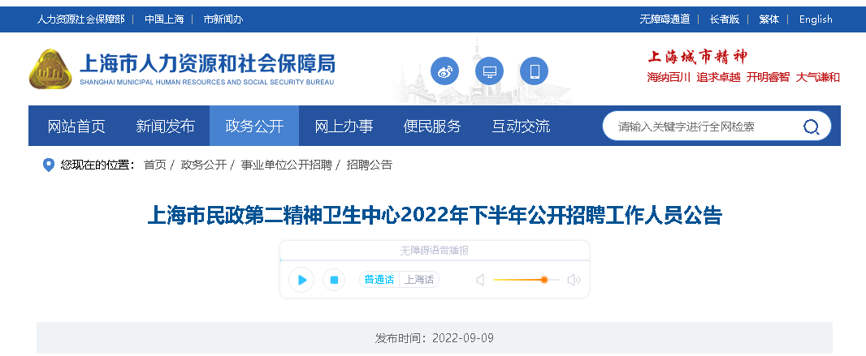The height and width of the screenshot is (356, 866).
Task: Click the 上海城市精神 banner text
Action: tap(697, 57)
